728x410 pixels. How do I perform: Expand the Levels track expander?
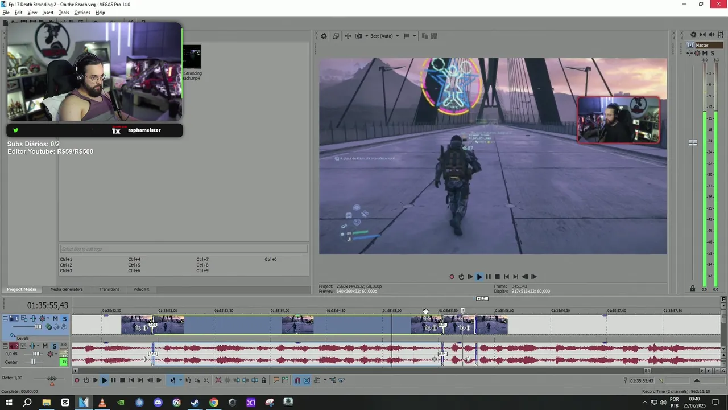[15, 336]
